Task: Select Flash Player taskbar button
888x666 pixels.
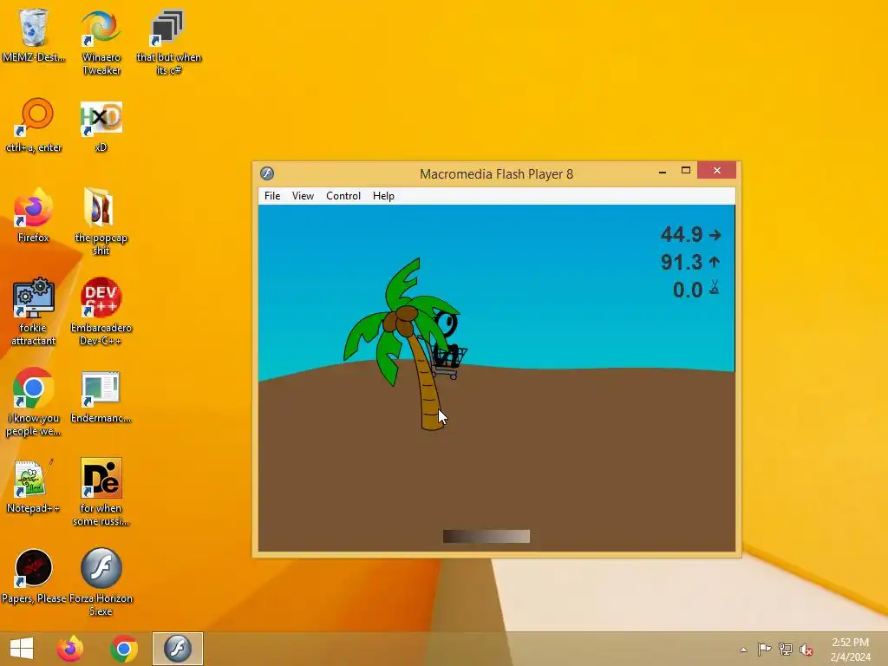Action: [177, 649]
